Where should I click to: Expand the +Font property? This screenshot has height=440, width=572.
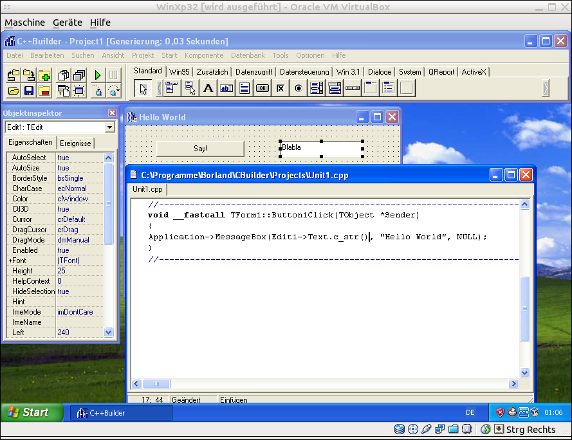click(10, 261)
